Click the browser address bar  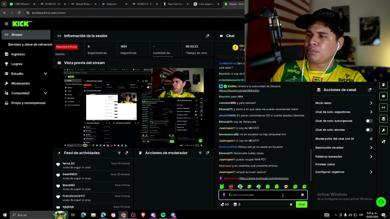pyautogui.click(x=134, y=13)
